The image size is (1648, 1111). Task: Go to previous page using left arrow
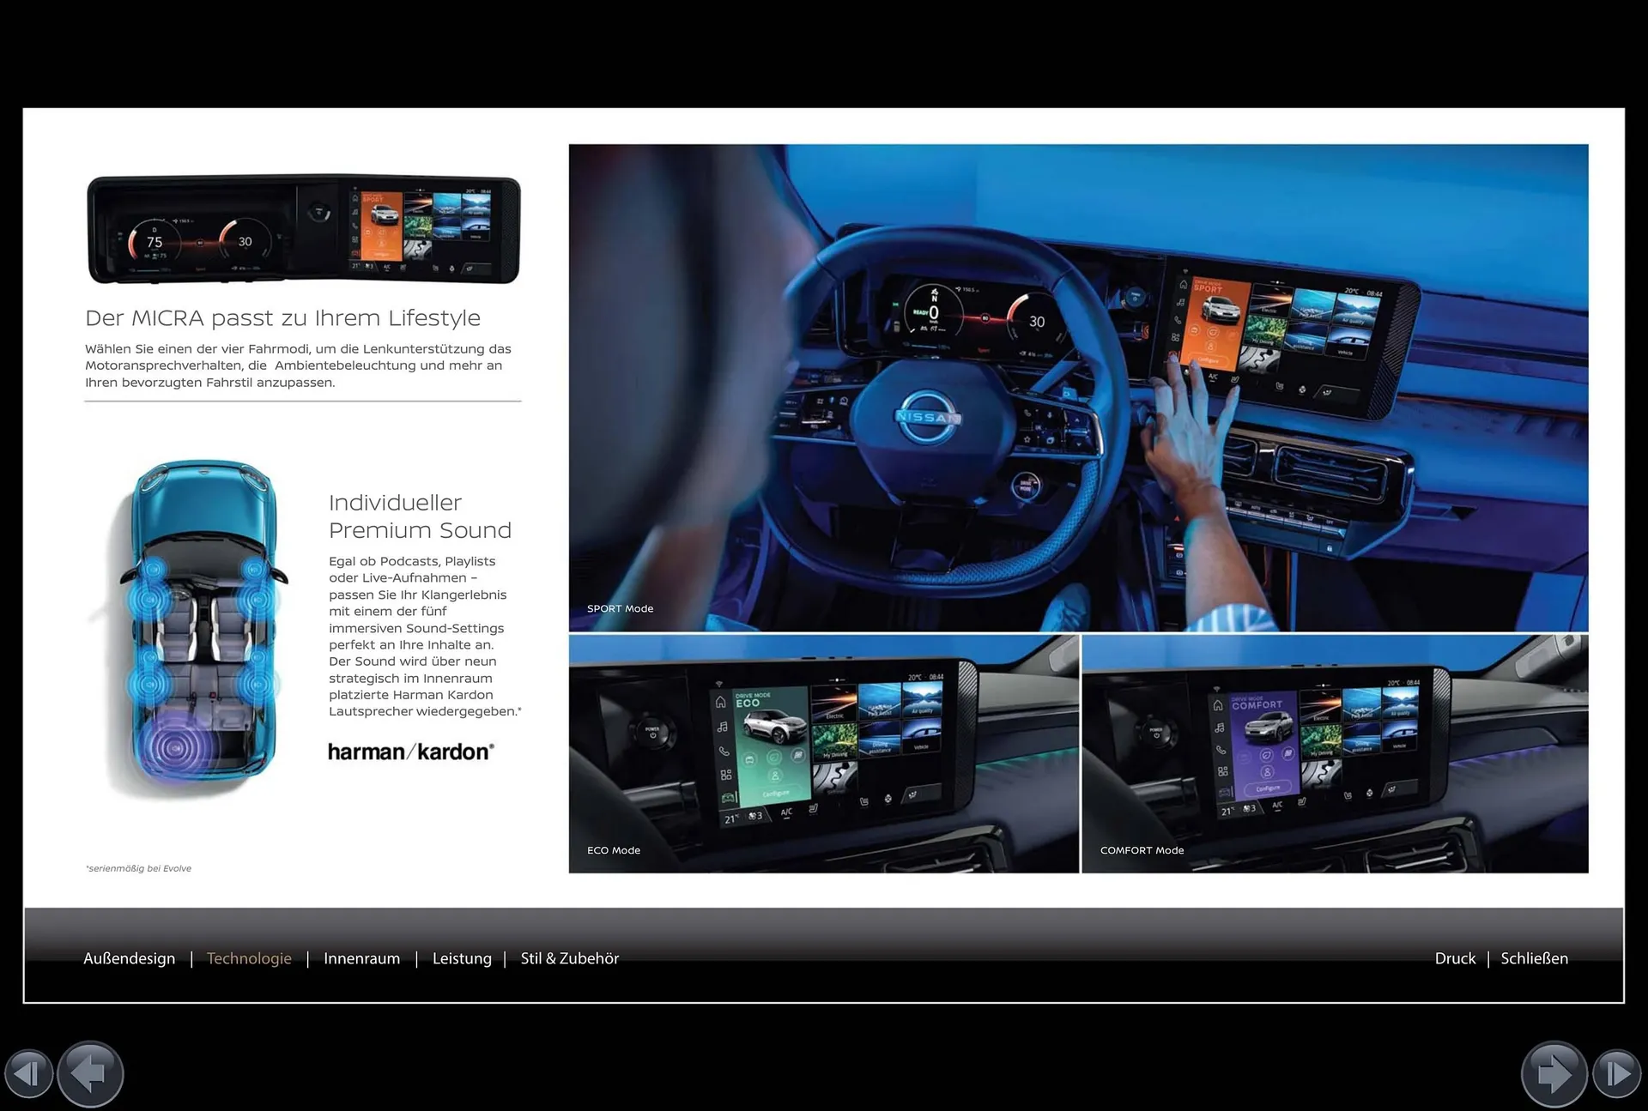tap(91, 1073)
